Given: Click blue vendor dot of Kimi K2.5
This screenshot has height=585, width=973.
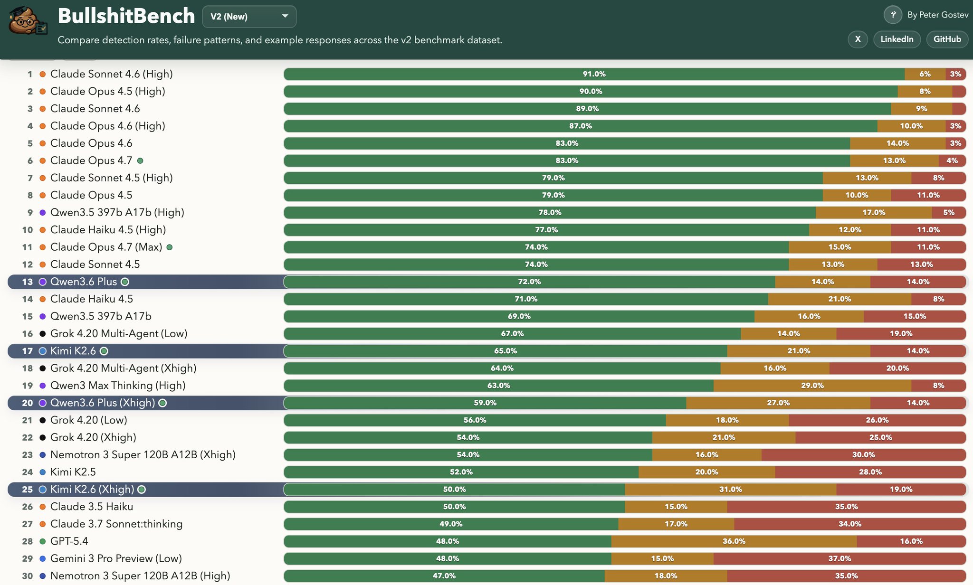Looking at the screenshot, I should coord(42,472).
